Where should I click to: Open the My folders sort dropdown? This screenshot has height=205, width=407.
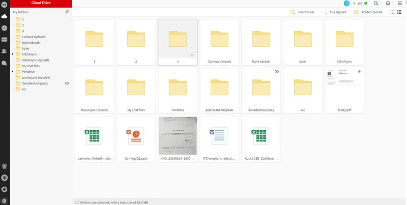tap(67, 12)
